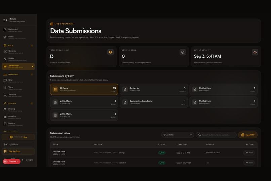Click the Active Forms checkmark icon
The width and height of the screenshot is (271, 181).
click(x=183, y=52)
